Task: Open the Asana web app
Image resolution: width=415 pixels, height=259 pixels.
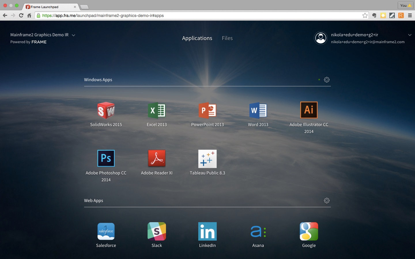Action: coord(258,231)
